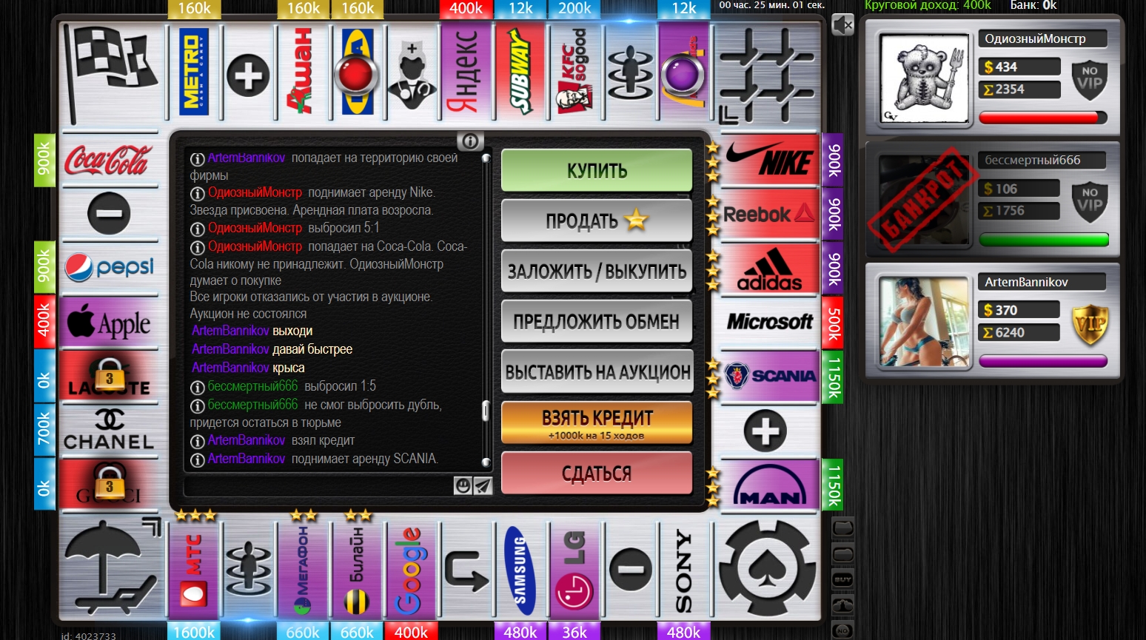1146x640 pixels.
Task: Open the chat info icon
Action: (470, 141)
